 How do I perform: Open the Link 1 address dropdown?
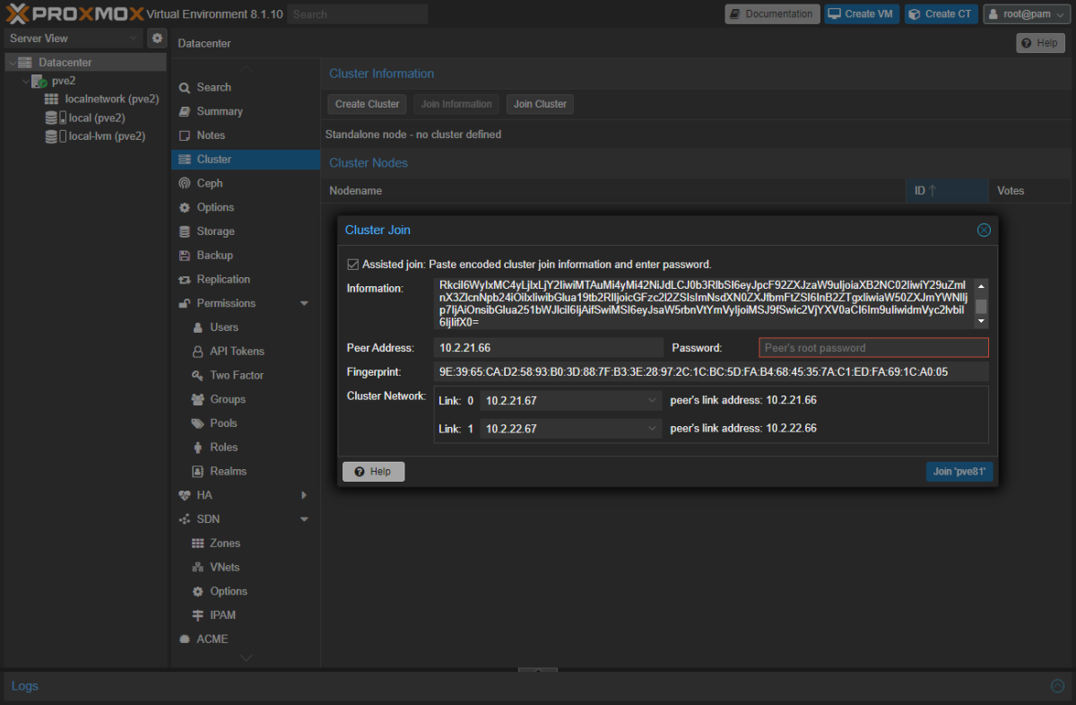pos(654,429)
